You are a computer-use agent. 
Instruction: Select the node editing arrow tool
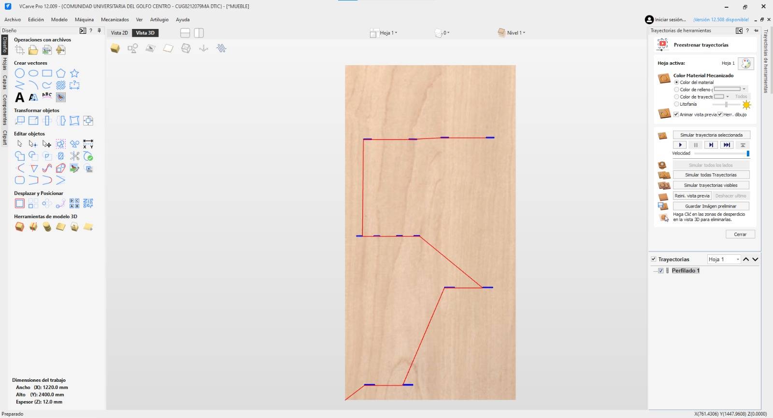(x=33, y=144)
